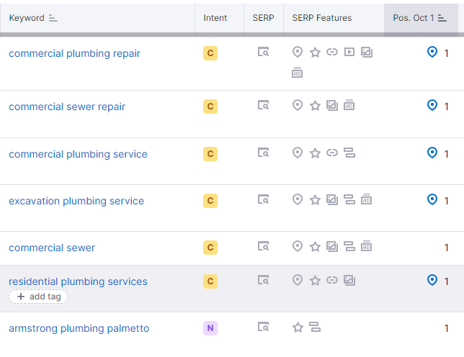View SERP for commercial plumbing service
Screen dimensions: 464x357
point(263,153)
